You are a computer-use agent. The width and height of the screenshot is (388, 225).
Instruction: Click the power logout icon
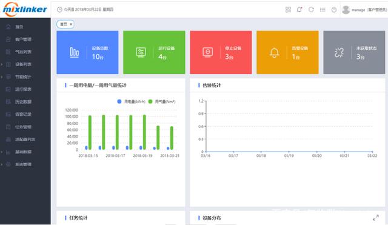[x=334, y=10]
